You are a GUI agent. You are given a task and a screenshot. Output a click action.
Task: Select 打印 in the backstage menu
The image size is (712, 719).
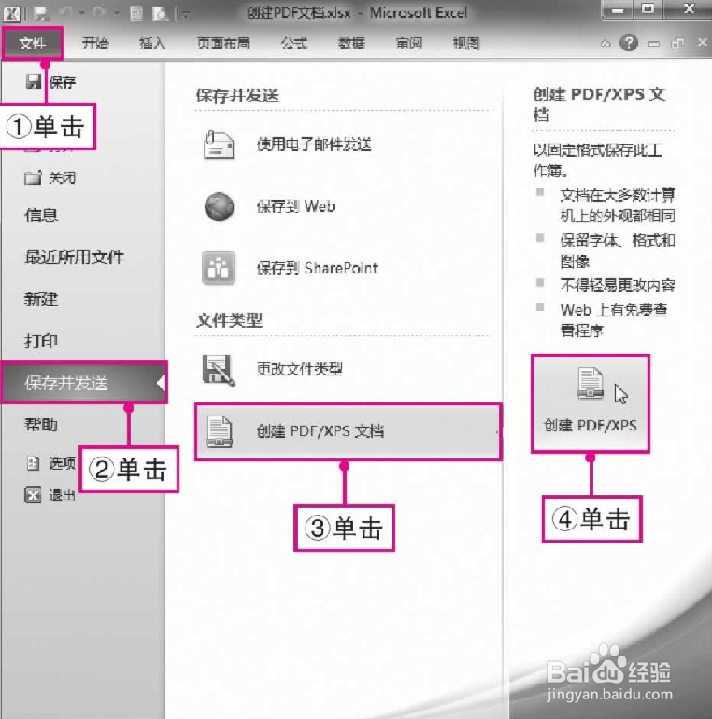(x=41, y=341)
